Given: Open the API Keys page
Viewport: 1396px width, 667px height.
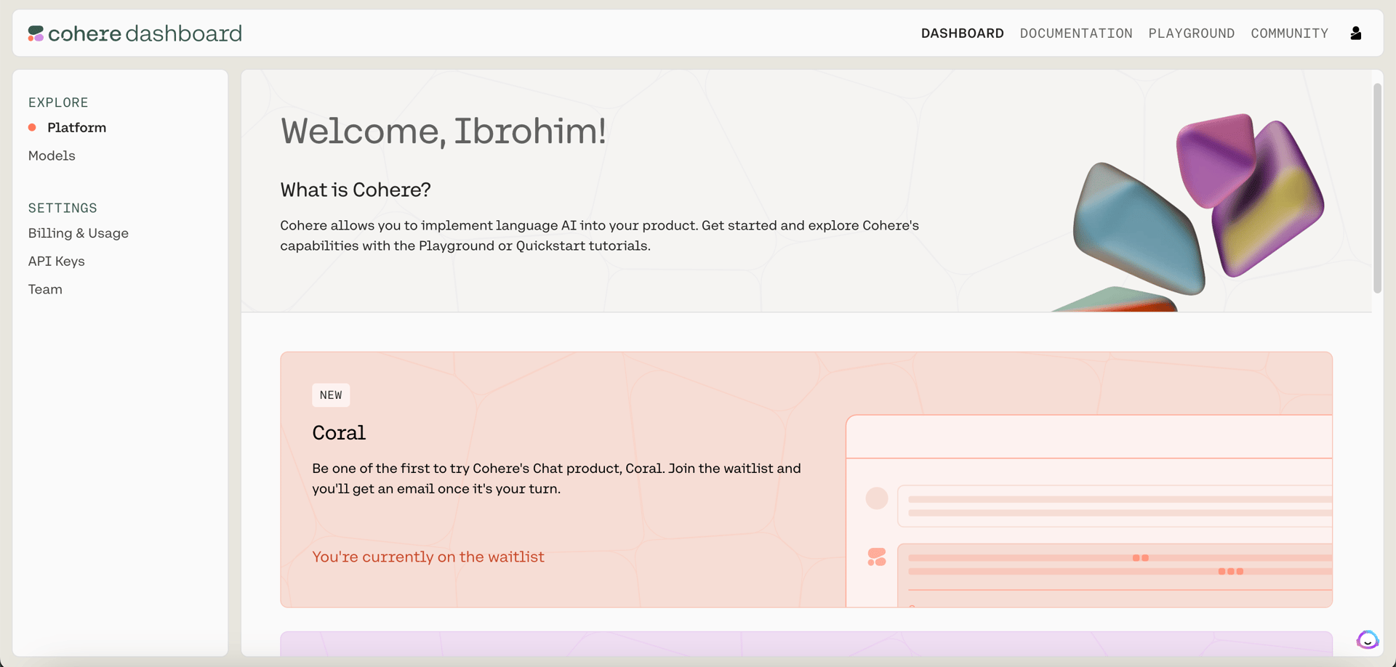Looking at the screenshot, I should 57,261.
